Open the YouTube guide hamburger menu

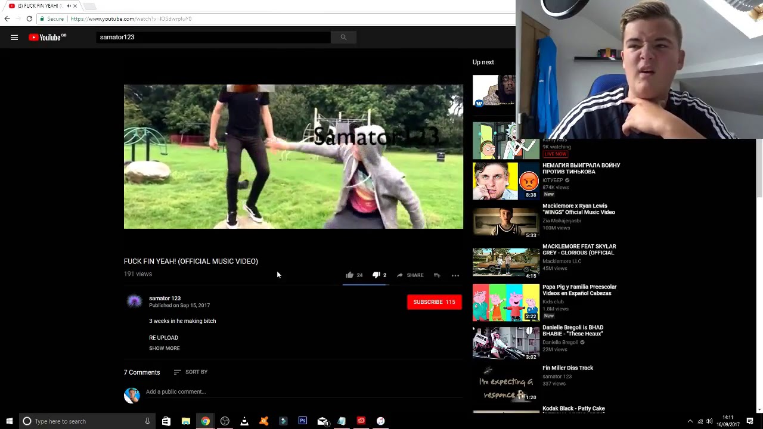coord(14,38)
